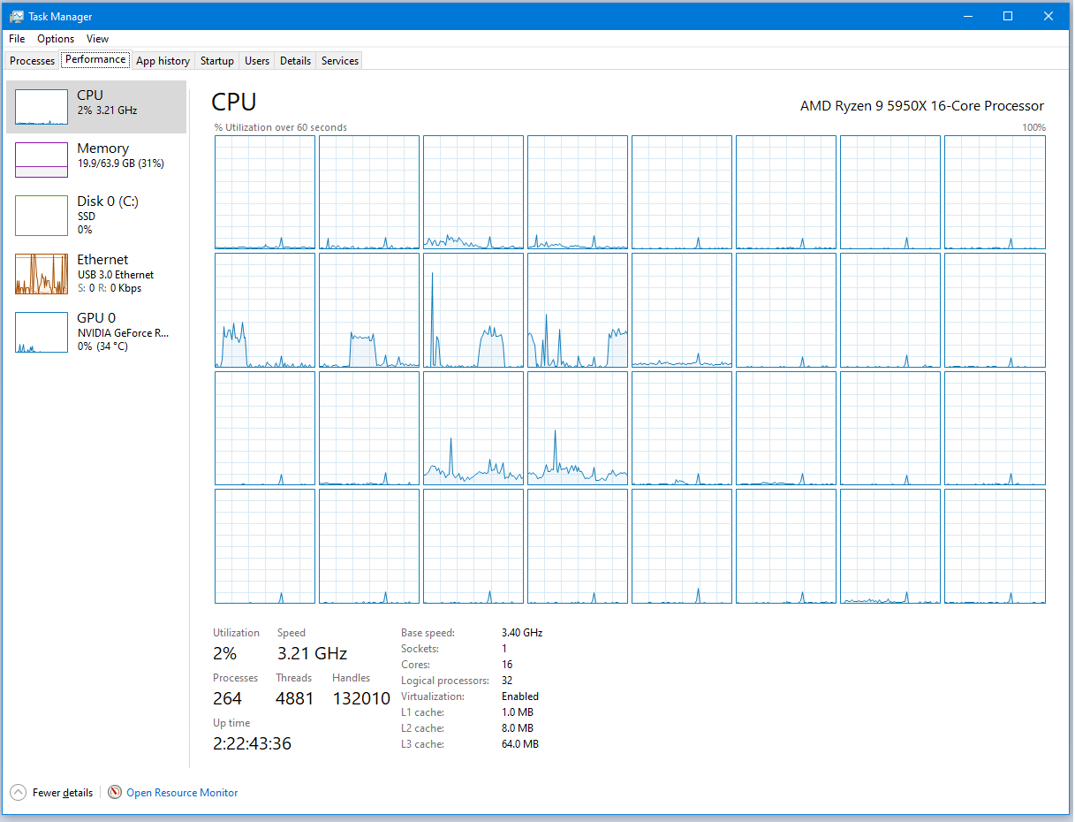
Task: Click the Fewer details chevron icon
Action: [x=18, y=793]
